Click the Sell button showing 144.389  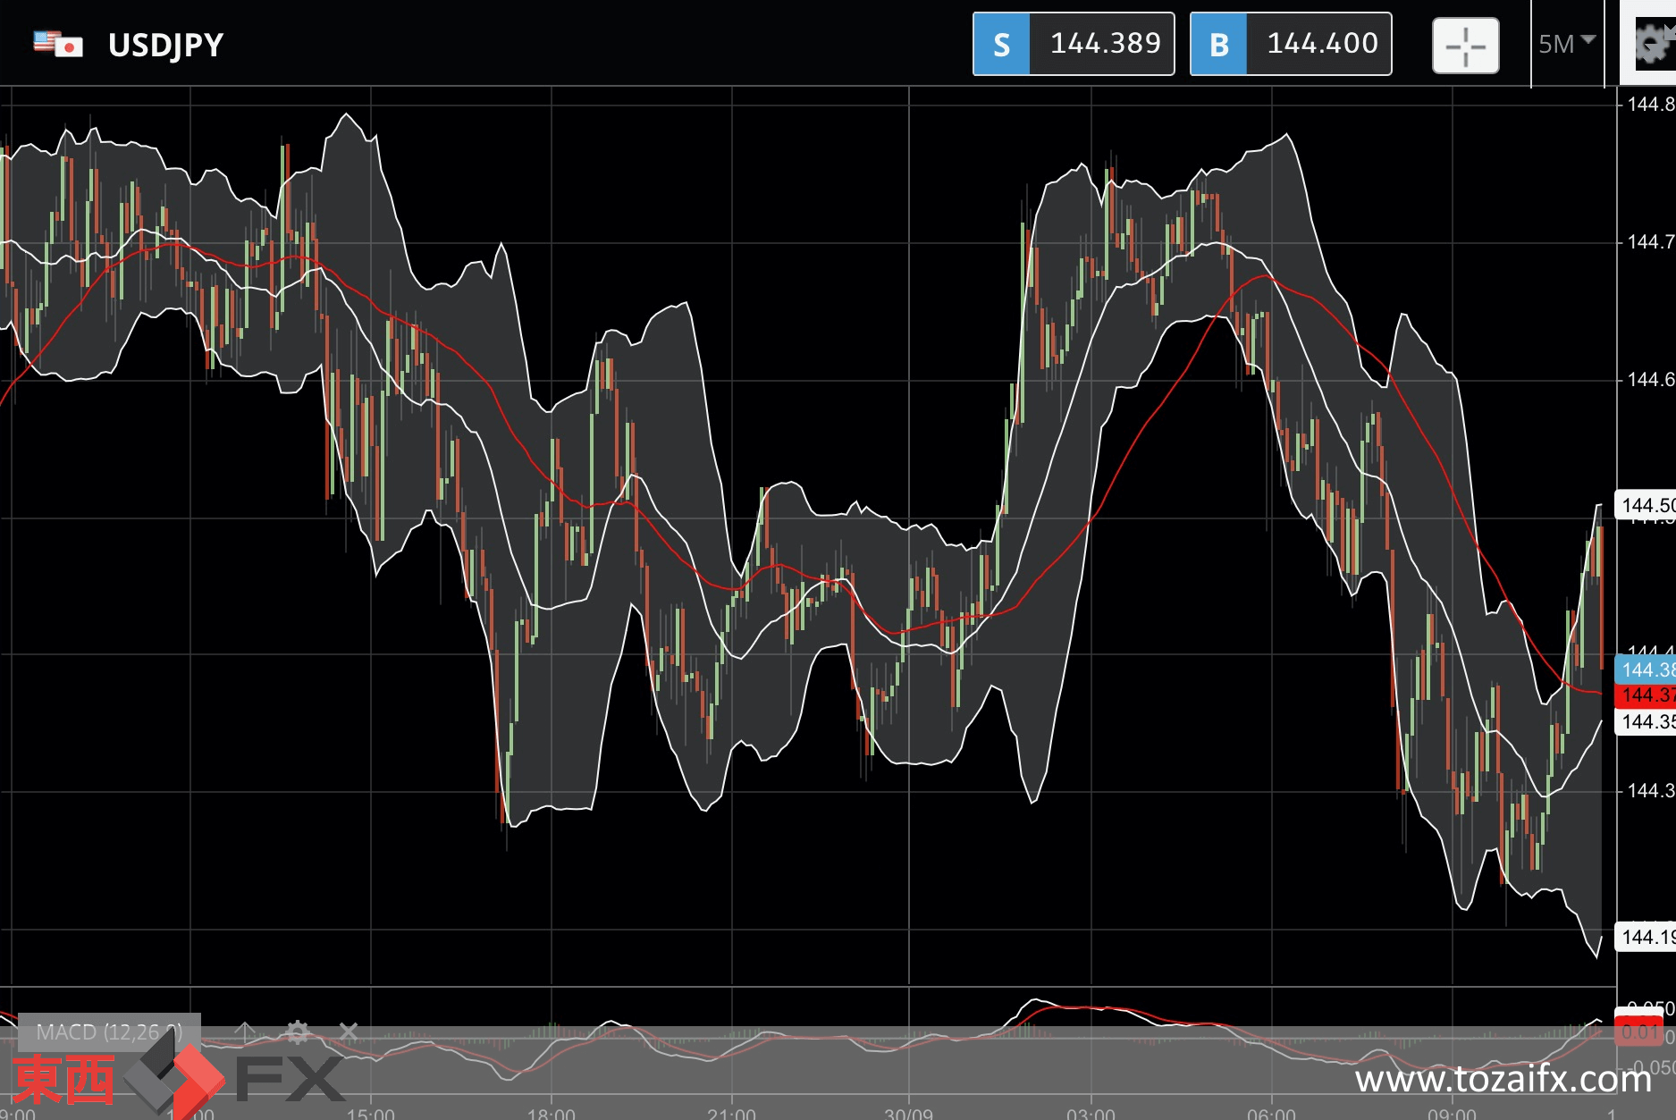point(1074,44)
